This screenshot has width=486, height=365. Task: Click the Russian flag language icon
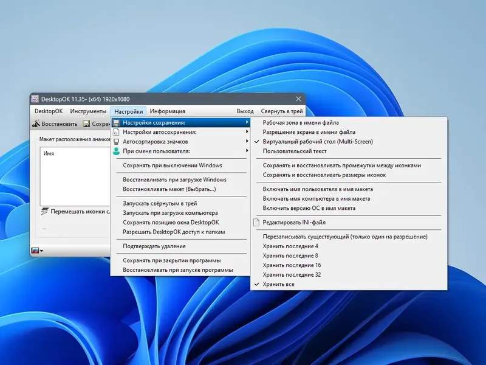(35, 251)
